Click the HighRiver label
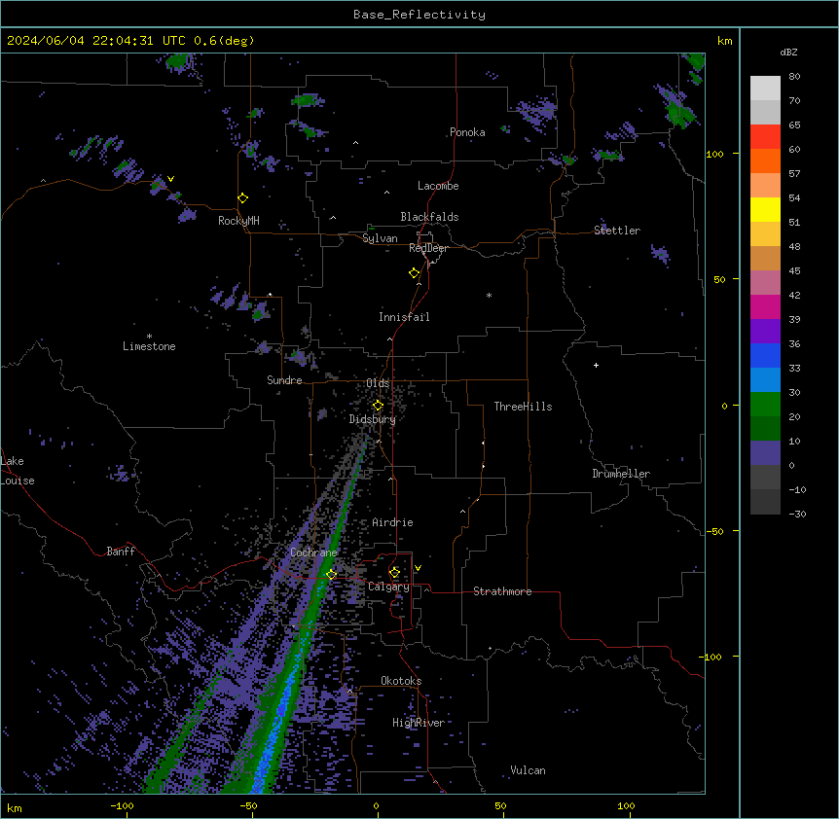 click(419, 723)
